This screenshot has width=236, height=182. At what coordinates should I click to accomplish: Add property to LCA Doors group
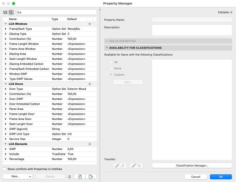tap(90, 84)
